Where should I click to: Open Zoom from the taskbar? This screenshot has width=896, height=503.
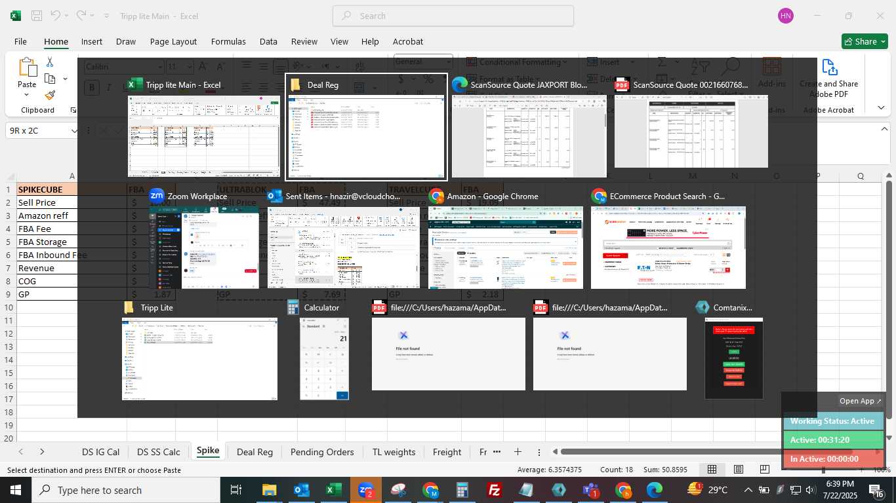tap(365, 490)
